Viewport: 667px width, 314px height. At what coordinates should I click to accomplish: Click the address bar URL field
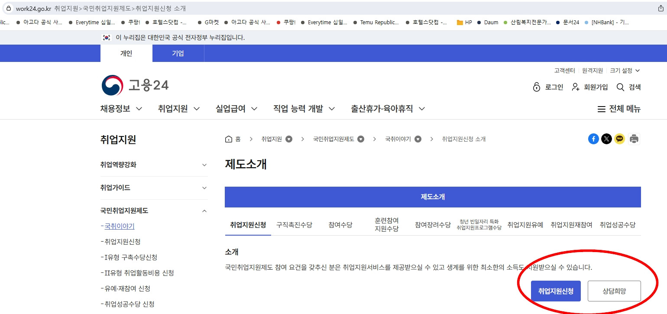(333, 8)
